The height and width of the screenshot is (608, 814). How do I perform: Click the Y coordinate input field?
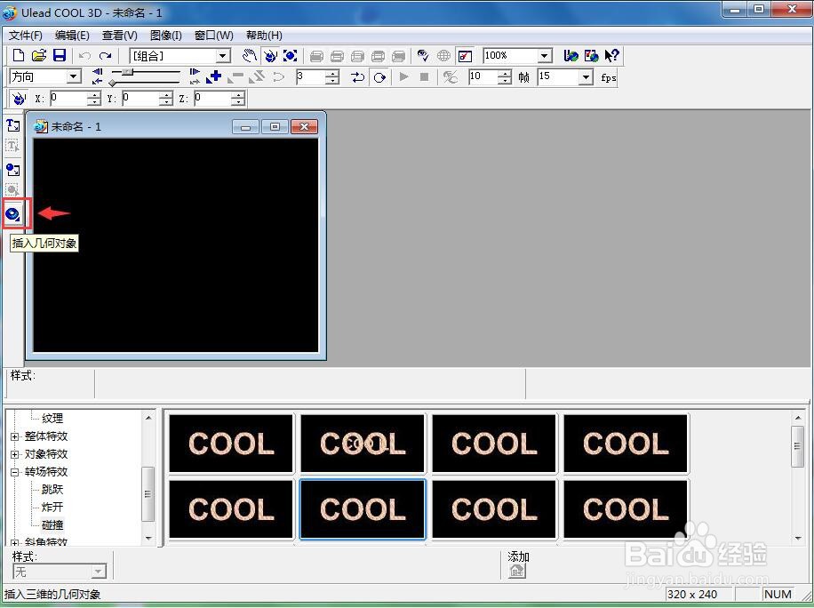(x=140, y=98)
